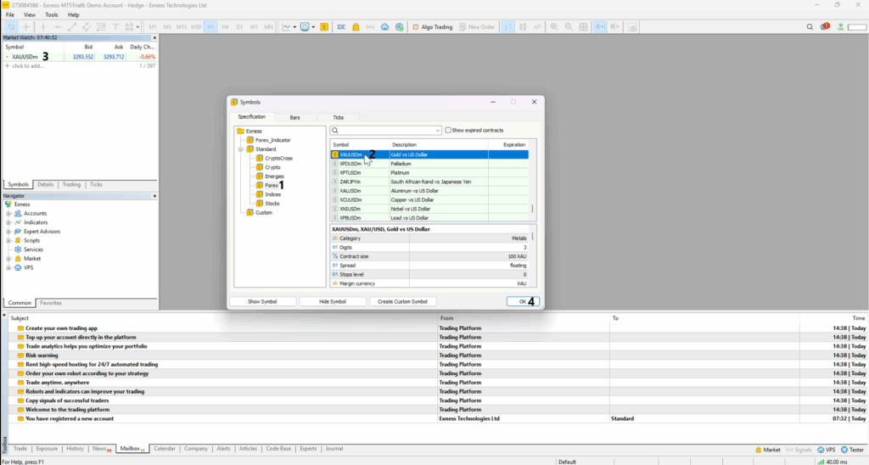The height and width of the screenshot is (465, 869).
Task: Open the Tools menu
Action: 52,15
